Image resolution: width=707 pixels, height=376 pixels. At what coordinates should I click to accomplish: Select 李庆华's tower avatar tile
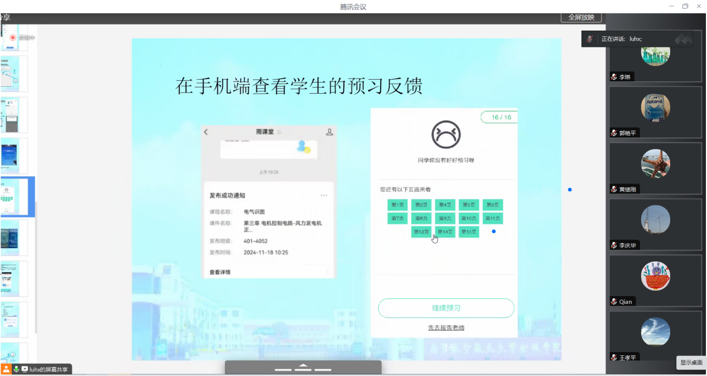click(656, 220)
